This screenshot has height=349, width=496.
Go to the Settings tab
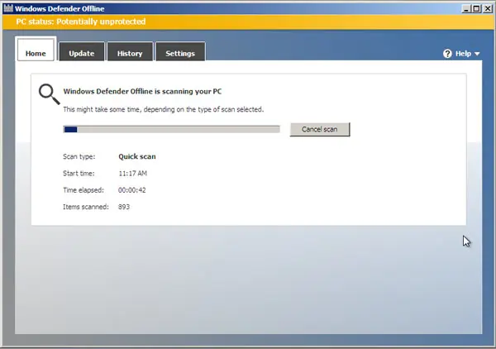(180, 51)
